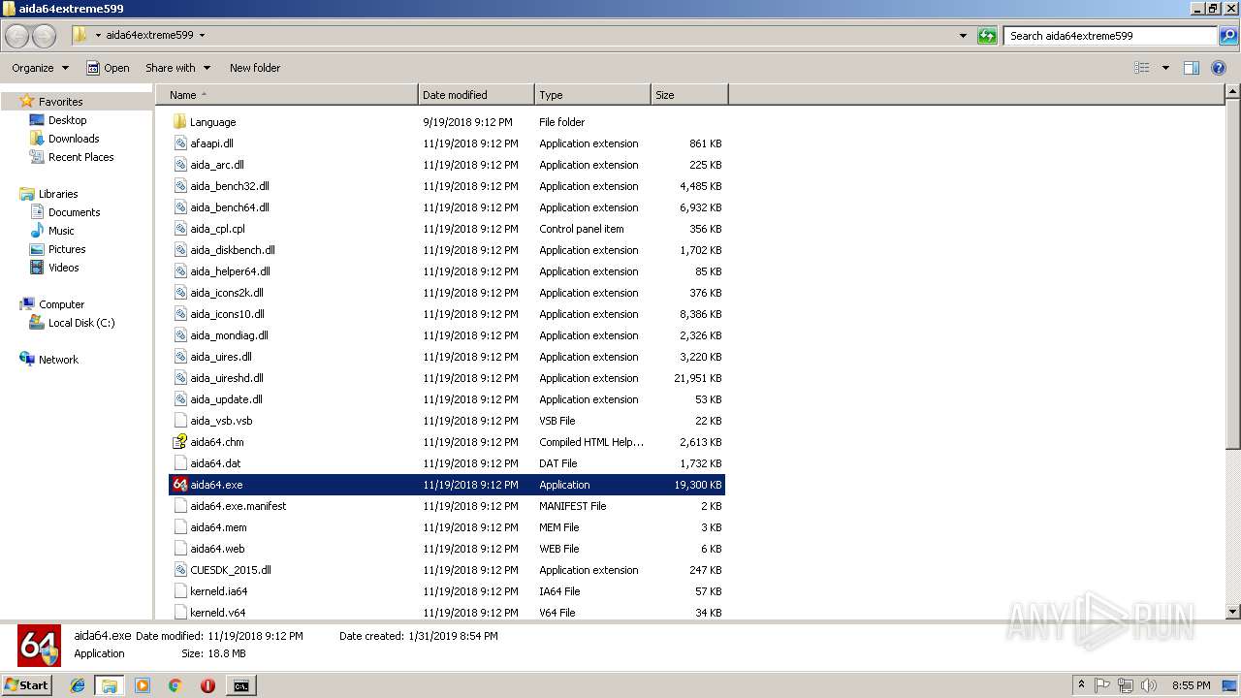Click the File Explorer taskbar button
The image size is (1241, 698).
pos(110,685)
